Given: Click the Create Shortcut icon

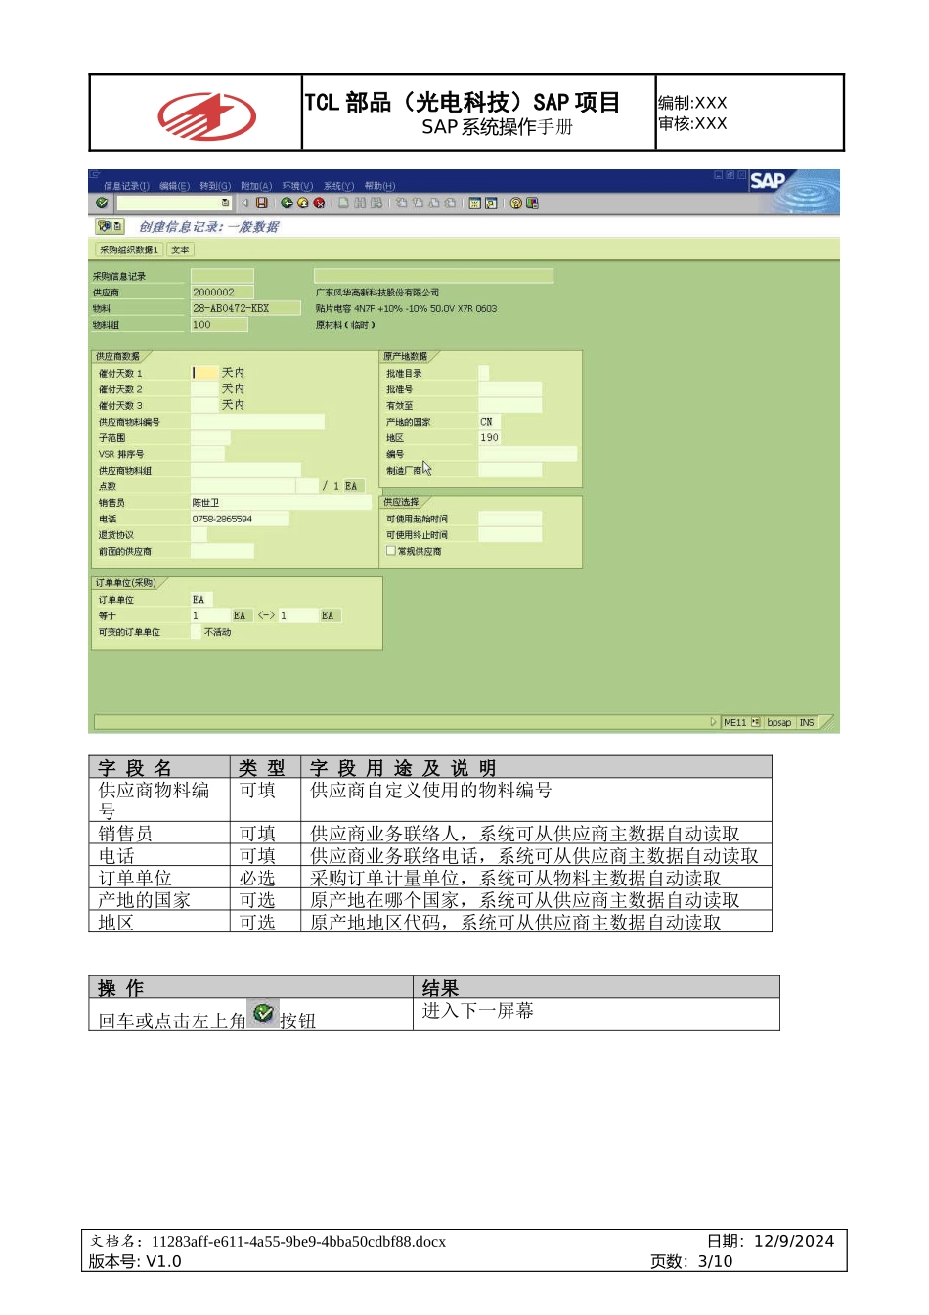Looking at the screenshot, I should (491, 203).
